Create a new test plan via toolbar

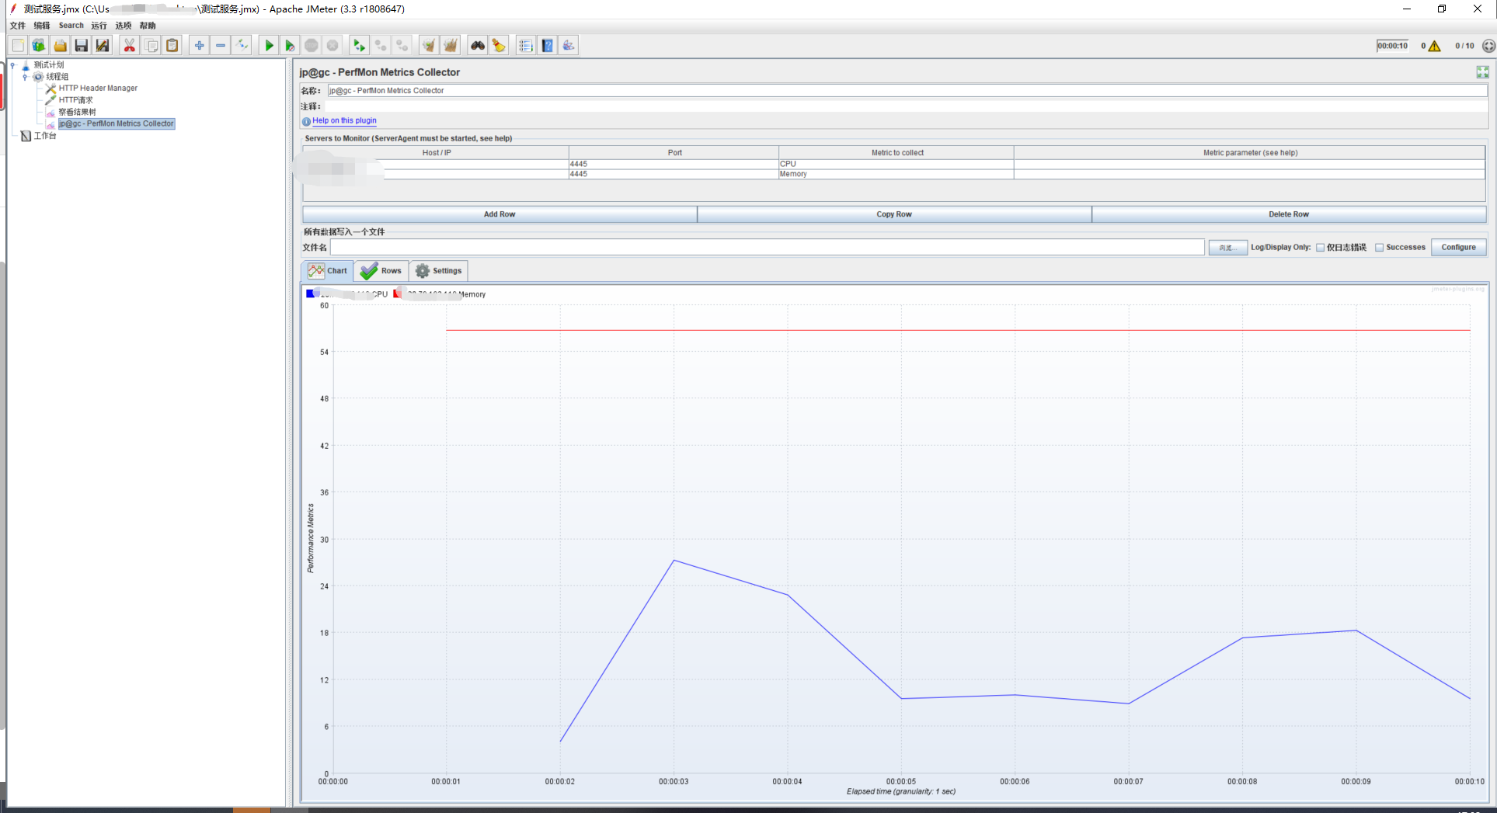pyautogui.click(x=18, y=46)
